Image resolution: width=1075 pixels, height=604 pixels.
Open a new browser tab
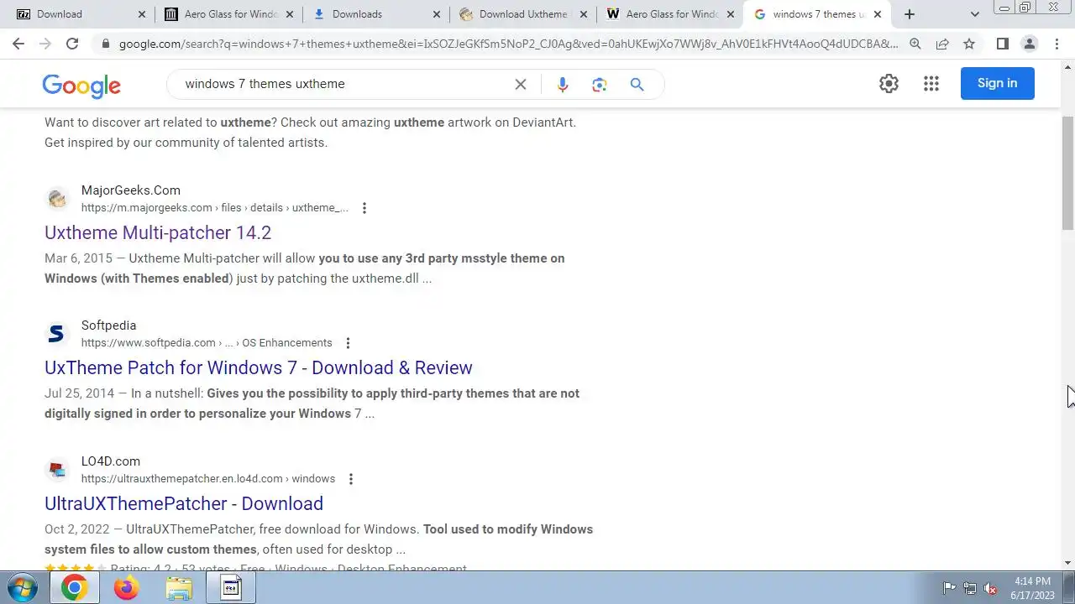[x=910, y=14]
